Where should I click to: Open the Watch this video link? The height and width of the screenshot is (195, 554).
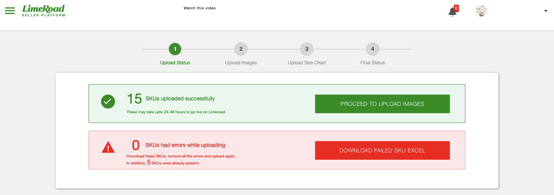pyautogui.click(x=200, y=8)
